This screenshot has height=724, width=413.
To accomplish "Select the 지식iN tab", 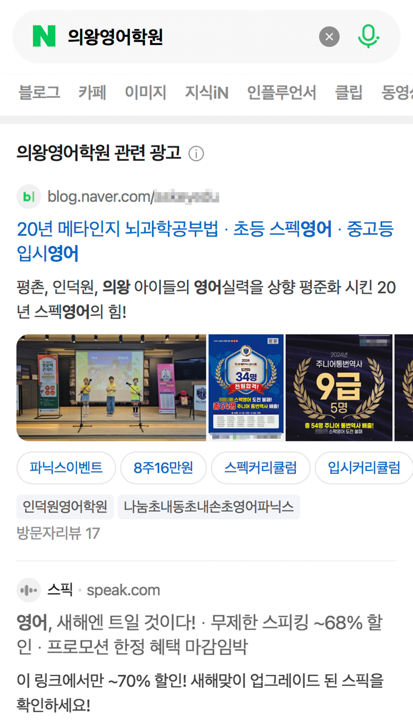I will tap(207, 92).
